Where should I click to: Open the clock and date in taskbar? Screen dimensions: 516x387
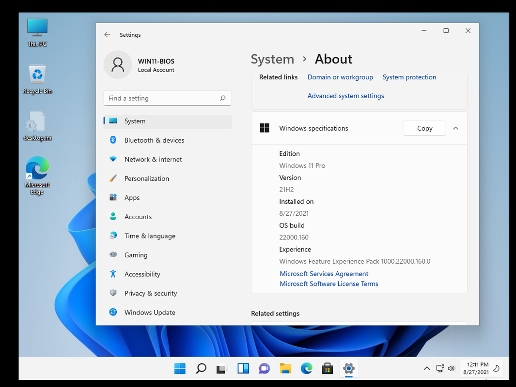click(x=476, y=368)
